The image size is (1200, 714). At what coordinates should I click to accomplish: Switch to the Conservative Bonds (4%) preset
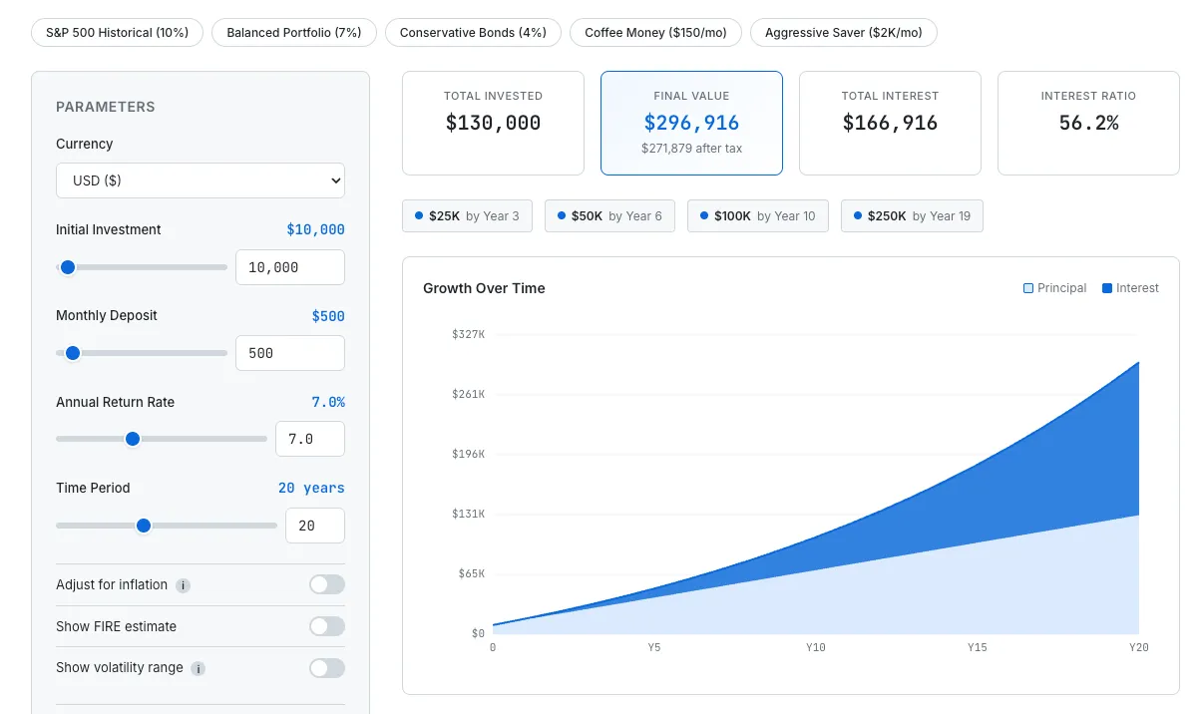[x=473, y=32]
